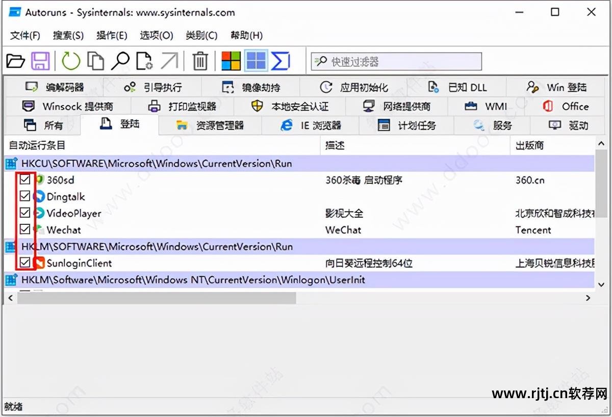Disable SunloginClient from starting up
The height and width of the screenshot is (417, 612).
[25, 263]
